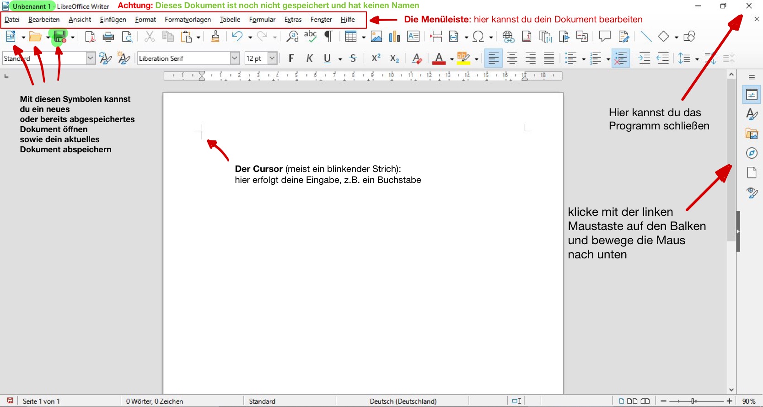The image size is (763, 407).
Task: Open the Find and Replace tool
Action: pyautogui.click(x=292, y=37)
